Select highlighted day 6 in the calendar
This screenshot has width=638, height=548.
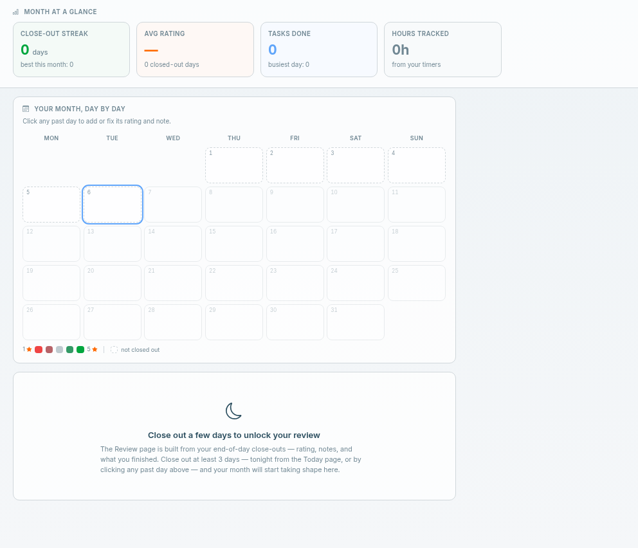113,205
